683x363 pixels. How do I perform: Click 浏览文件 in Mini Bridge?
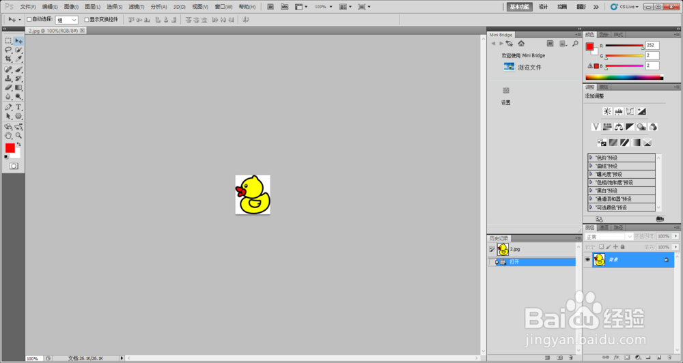530,68
